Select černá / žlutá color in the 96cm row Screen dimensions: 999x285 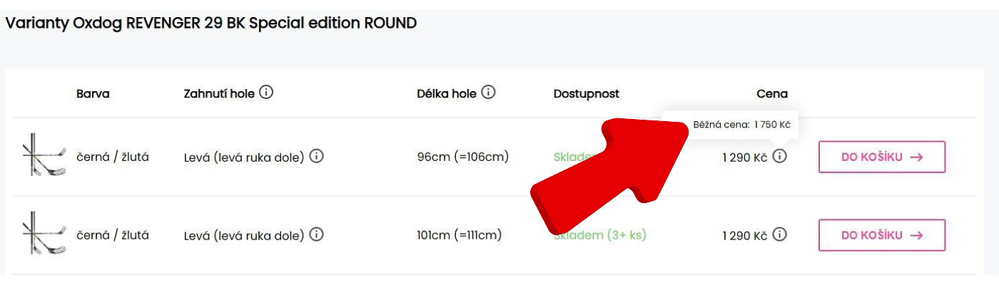click(x=113, y=157)
